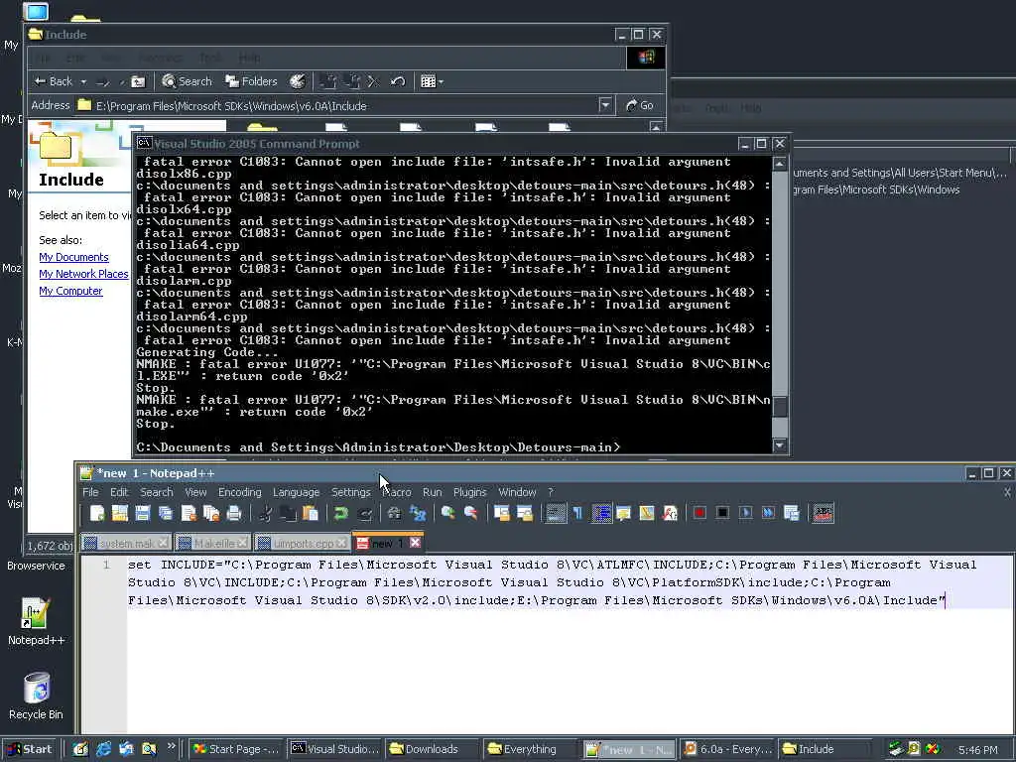Screen dimensions: 1016x762
Task: Click the Save All icon in Notepad++
Action: pos(166,513)
